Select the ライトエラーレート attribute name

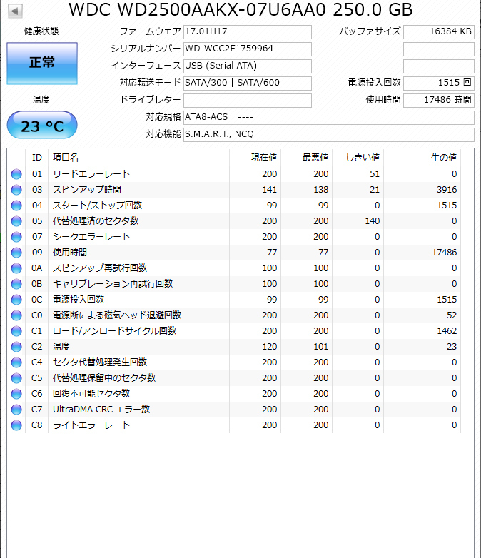click(91, 425)
